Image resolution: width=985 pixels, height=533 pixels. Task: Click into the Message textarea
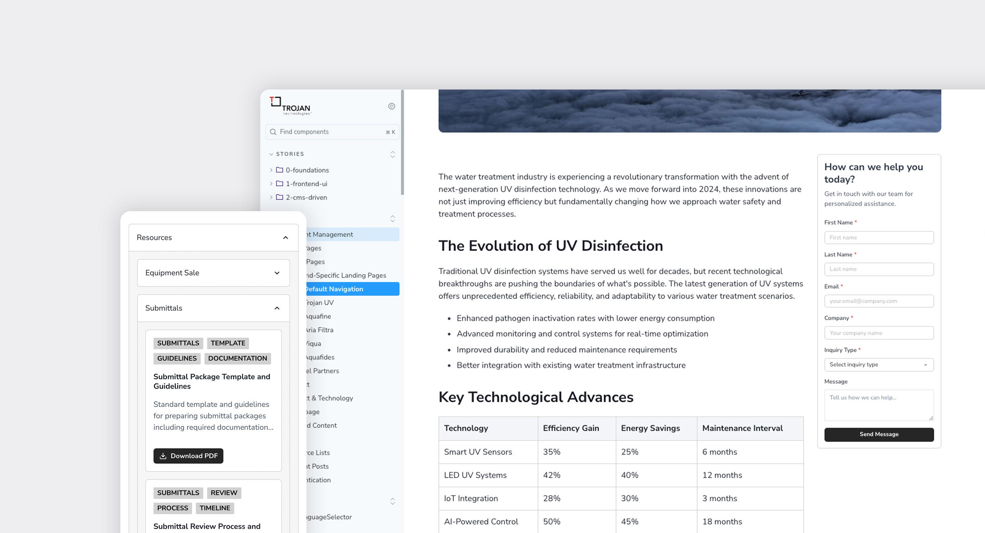coord(879,405)
